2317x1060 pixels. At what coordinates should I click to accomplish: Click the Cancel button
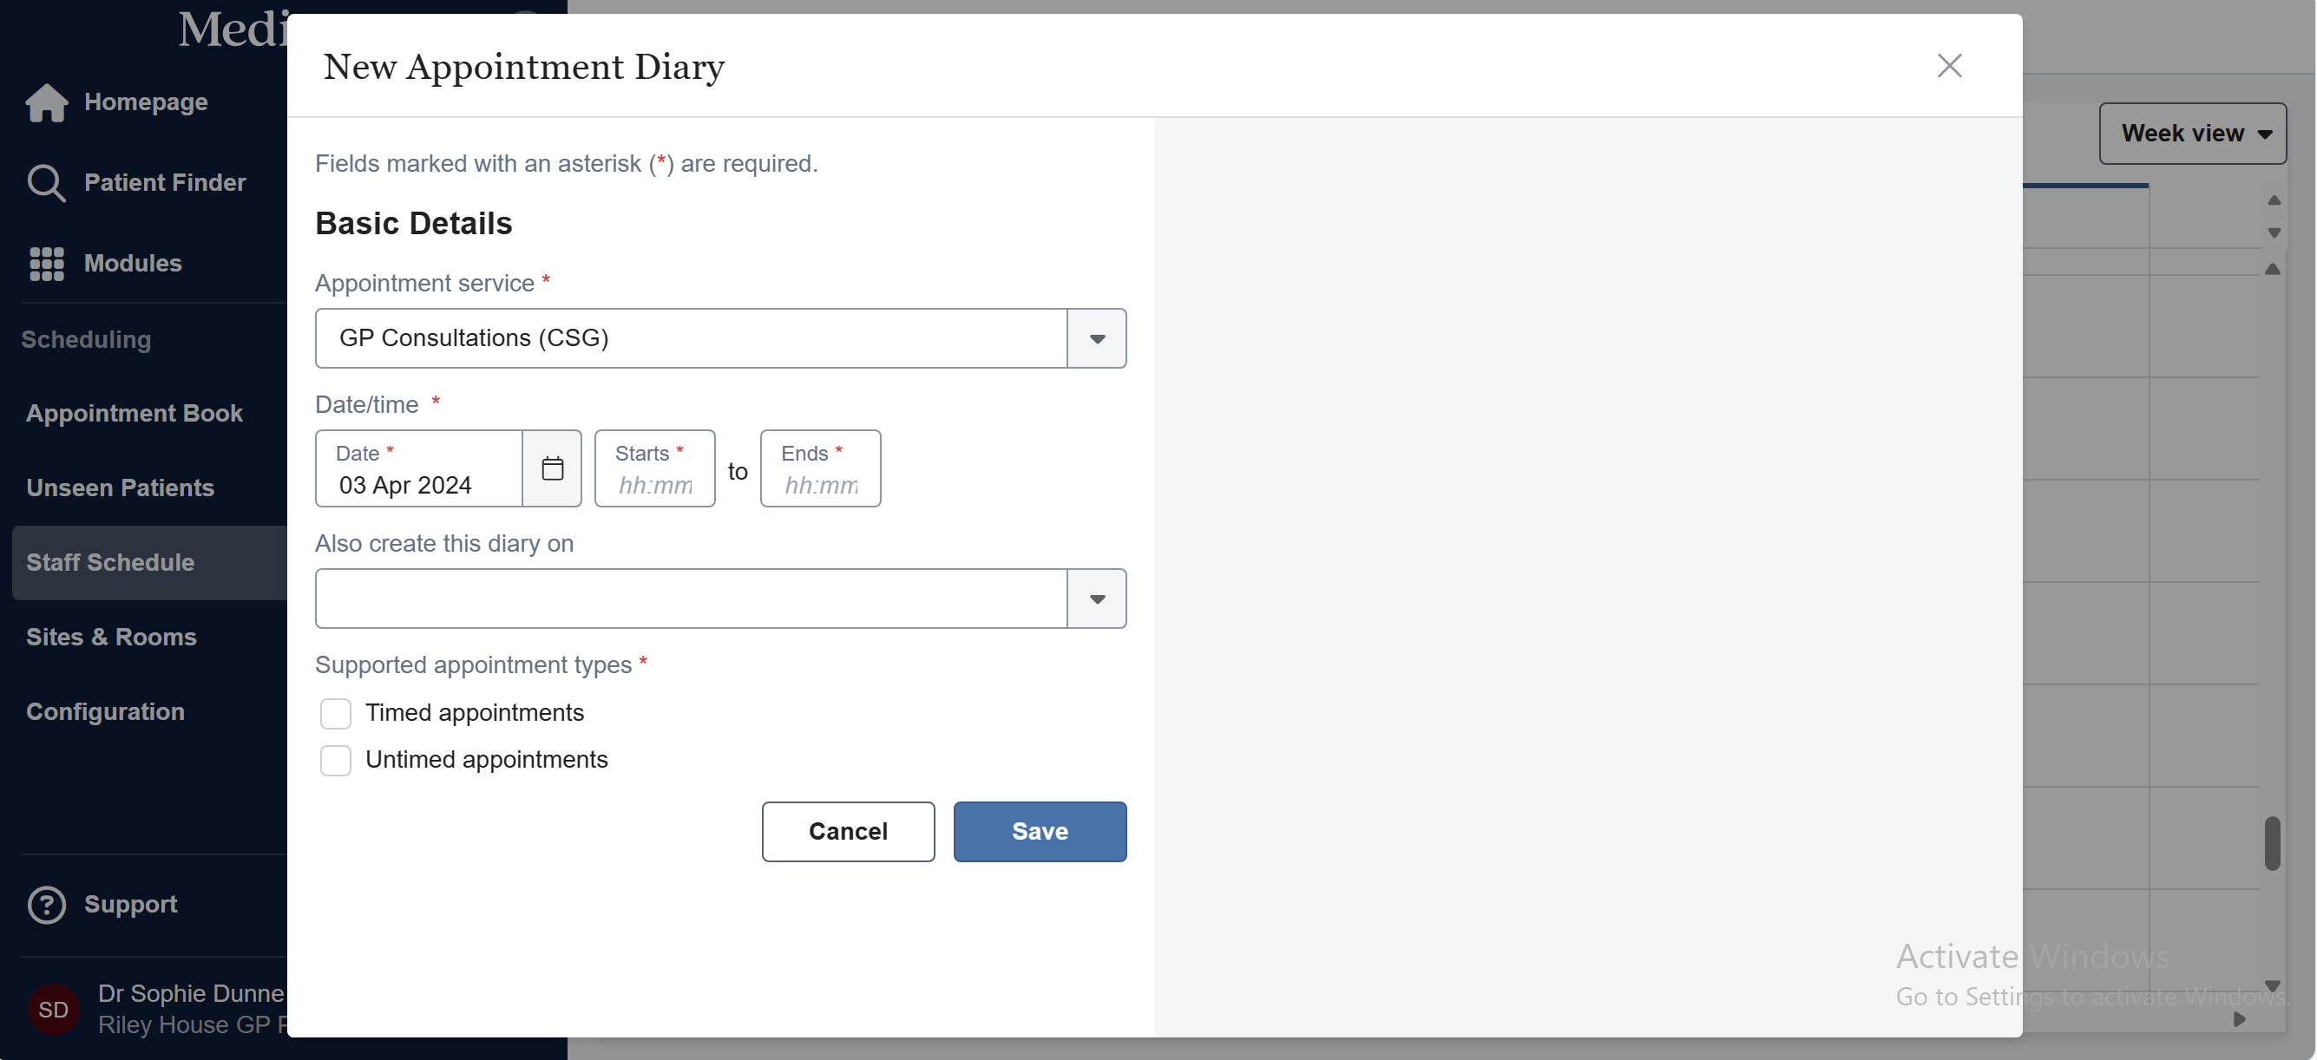pos(847,832)
